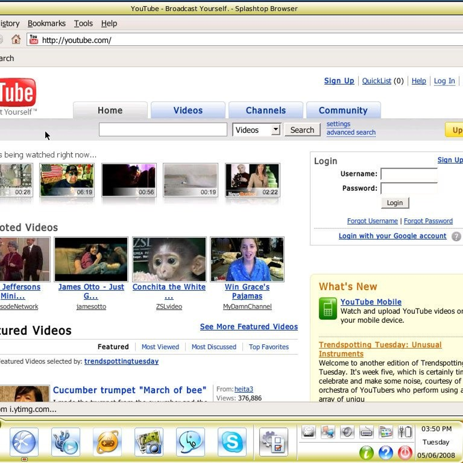Image resolution: width=463 pixels, height=463 pixels.
Task: Open network settings tray icon
Action: tap(328, 432)
